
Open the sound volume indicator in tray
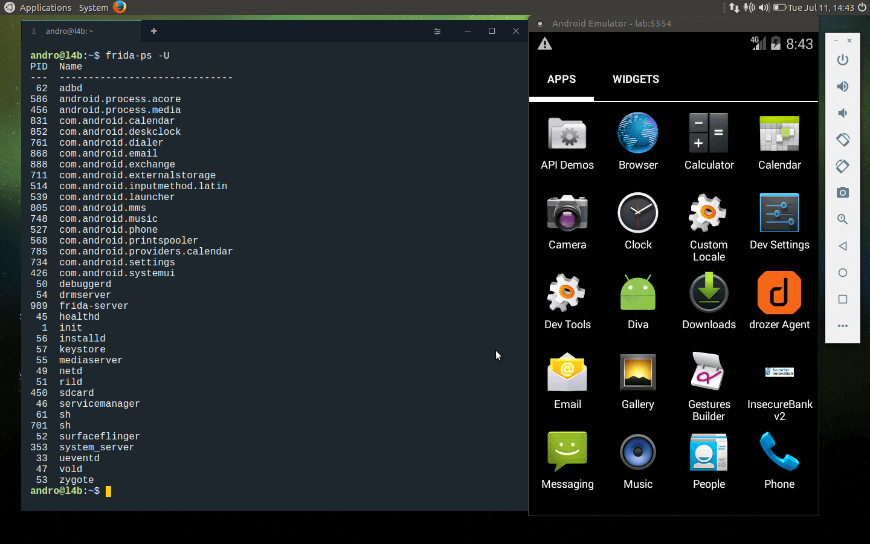[764, 8]
